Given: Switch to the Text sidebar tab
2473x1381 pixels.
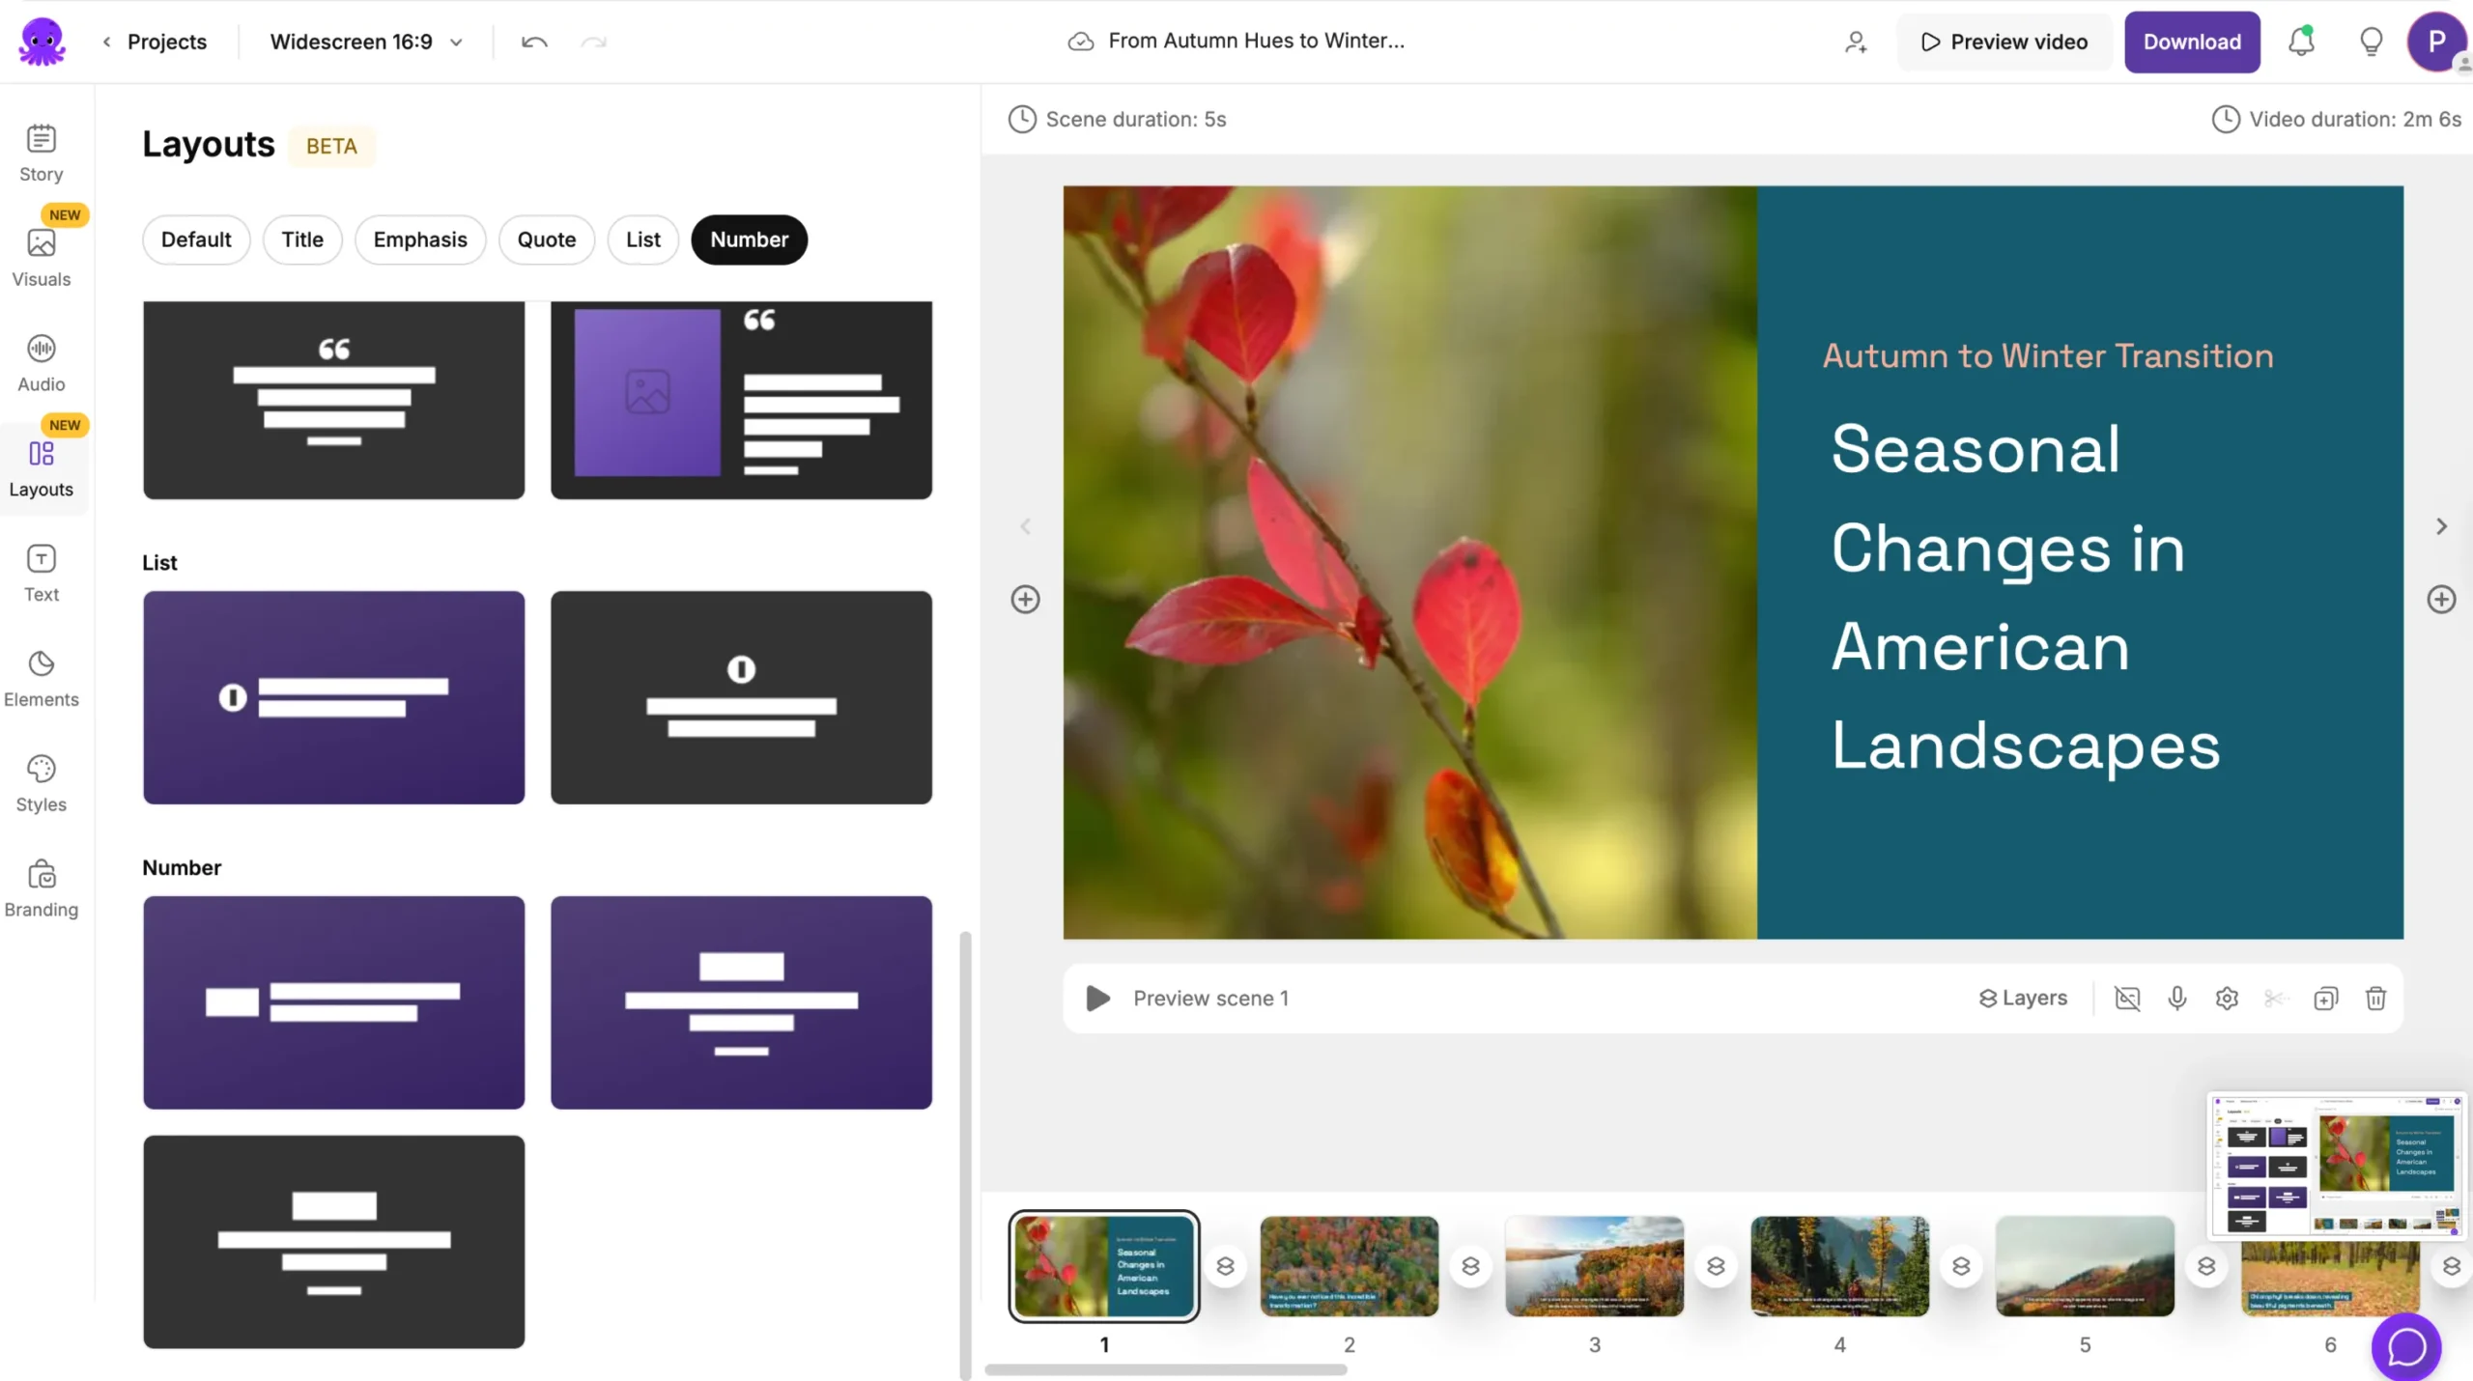Looking at the screenshot, I should click(x=41, y=574).
